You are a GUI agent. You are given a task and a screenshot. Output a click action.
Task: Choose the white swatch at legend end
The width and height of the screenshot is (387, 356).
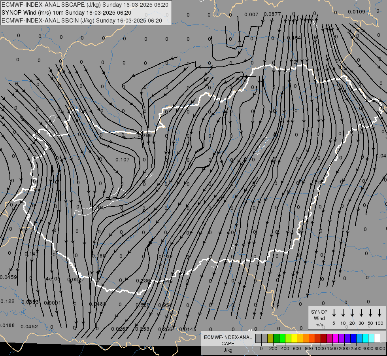click(x=377, y=339)
